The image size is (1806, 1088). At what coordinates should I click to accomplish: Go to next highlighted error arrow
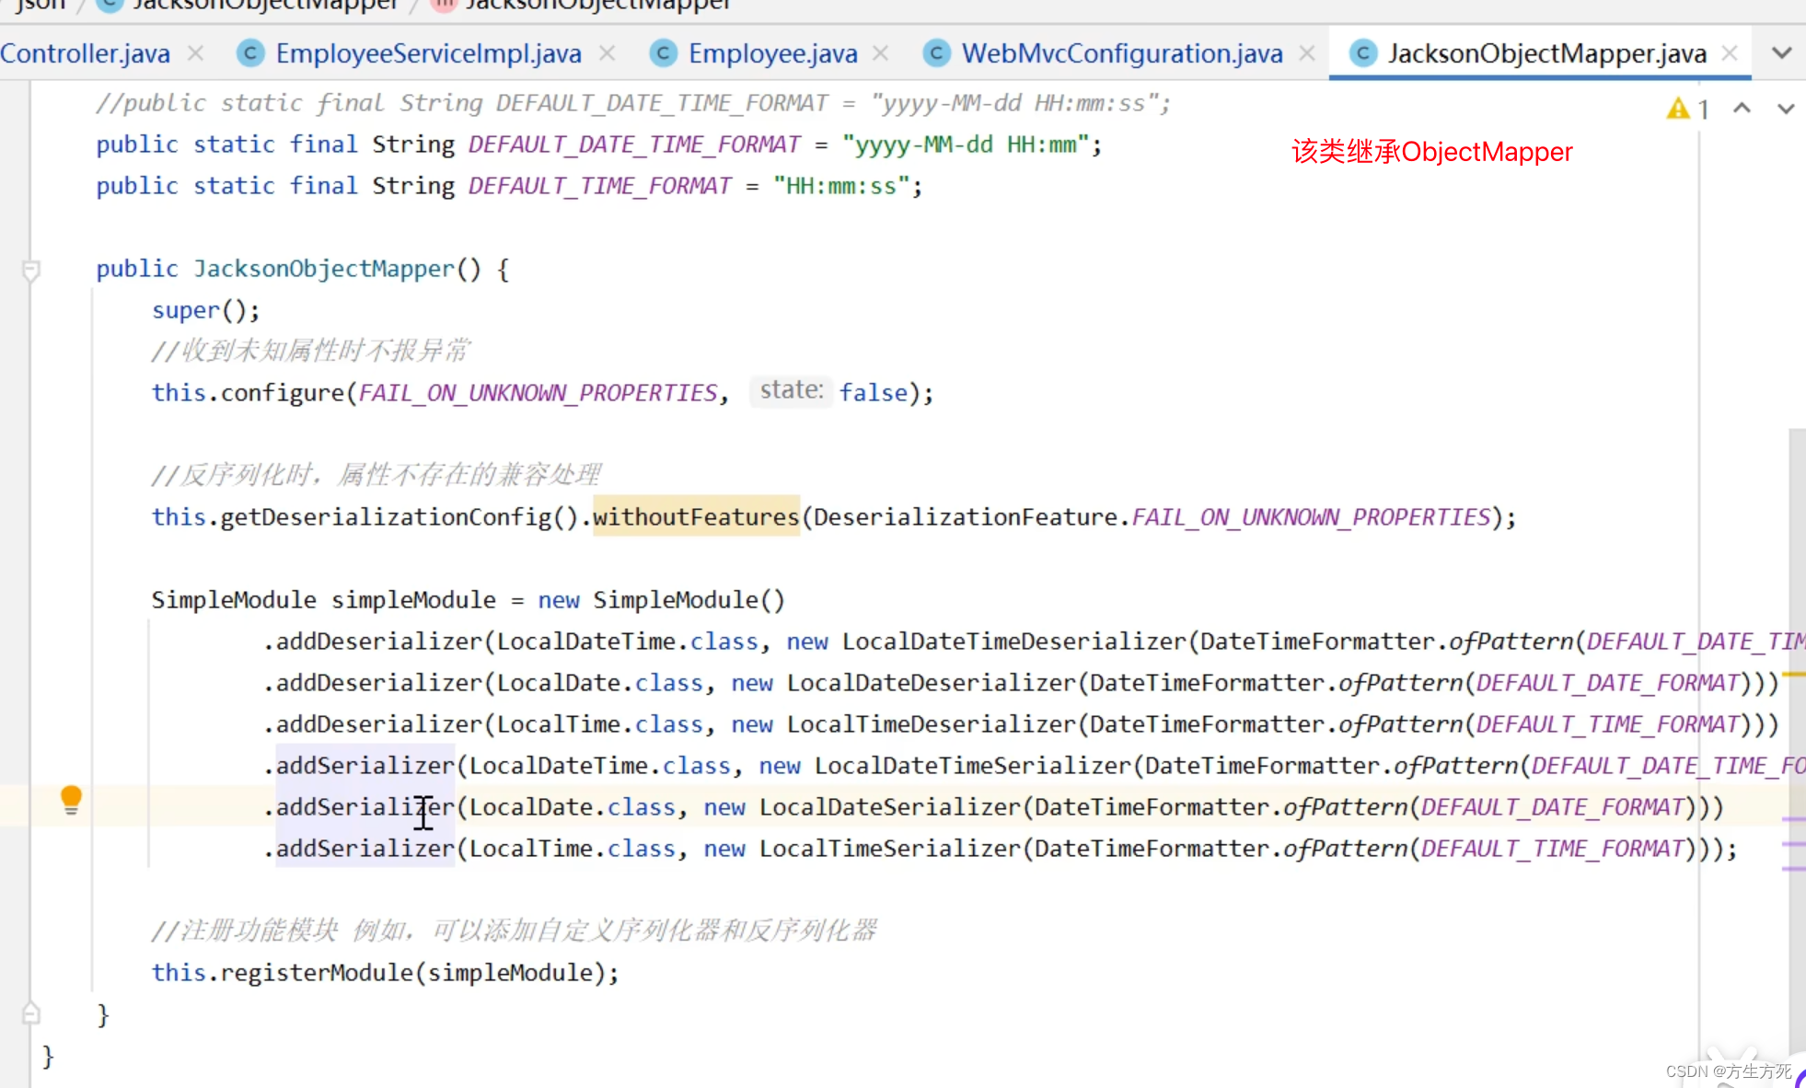[1786, 109]
